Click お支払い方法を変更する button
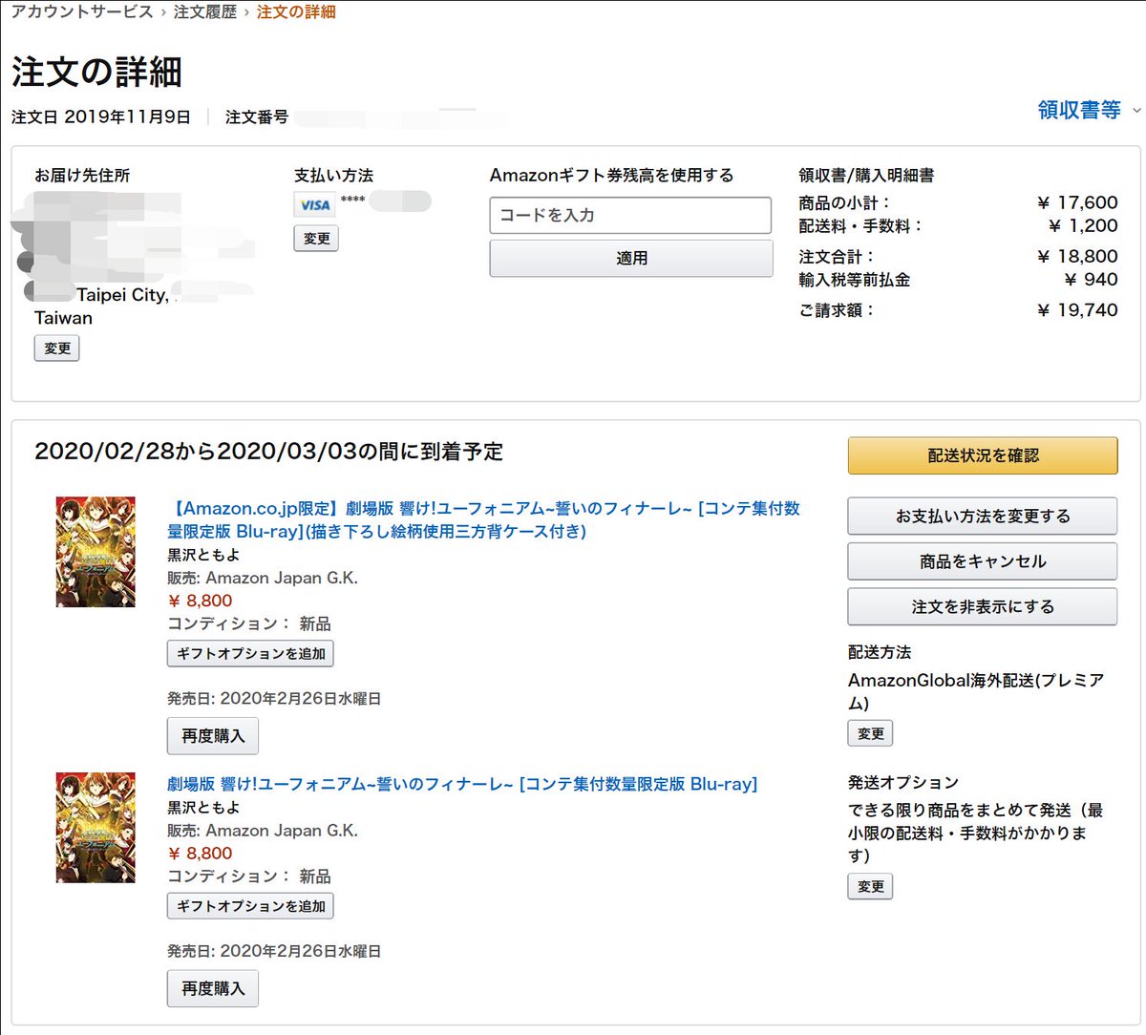 click(x=983, y=516)
